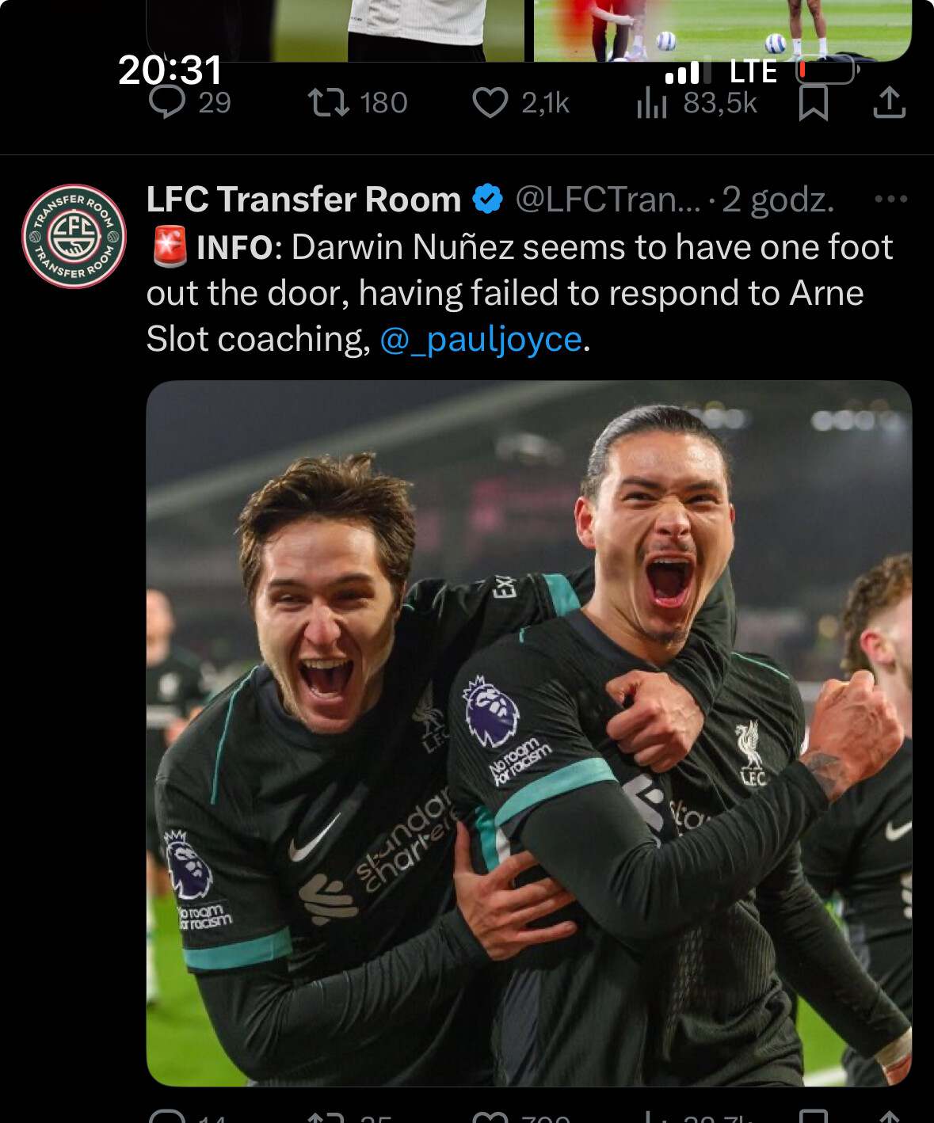Tap the blue verified badge
This screenshot has width=934, height=1123.
pos(487,199)
